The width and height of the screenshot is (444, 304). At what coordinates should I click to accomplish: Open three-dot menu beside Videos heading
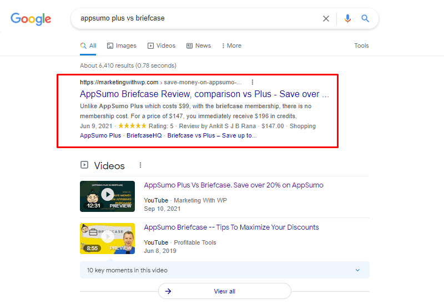(140, 165)
